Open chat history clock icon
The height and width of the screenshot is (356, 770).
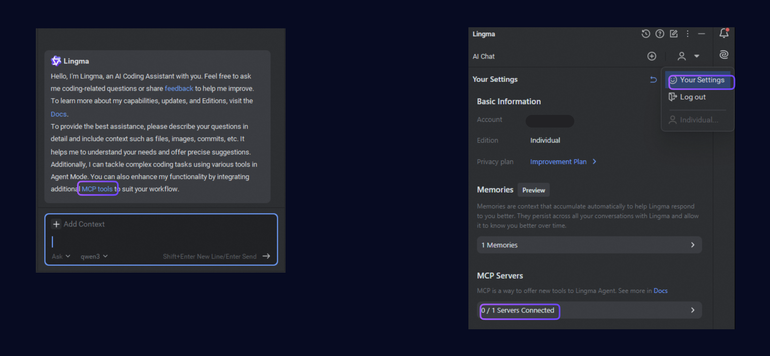tap(645, 34)
